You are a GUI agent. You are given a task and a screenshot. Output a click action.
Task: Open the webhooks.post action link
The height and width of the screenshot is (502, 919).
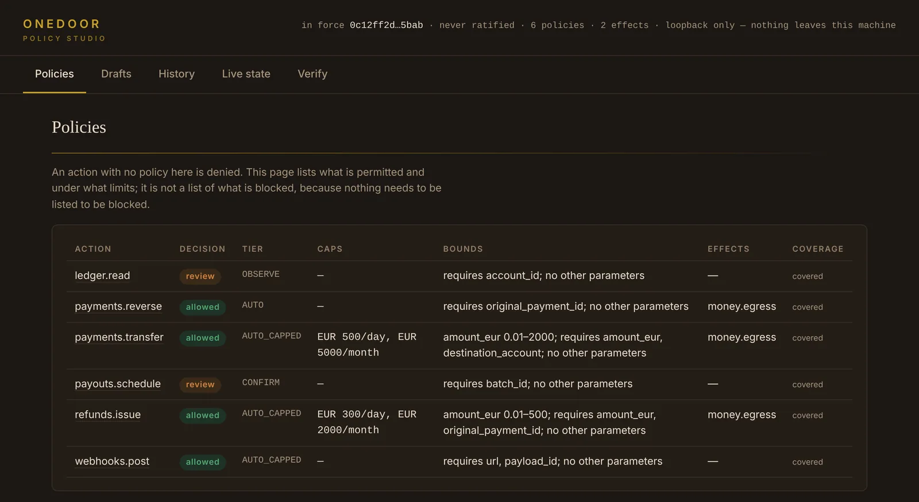click(x=112, y=461)
